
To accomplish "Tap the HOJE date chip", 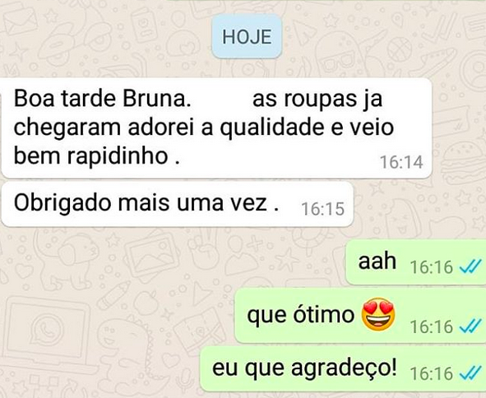I will (247, 36).
